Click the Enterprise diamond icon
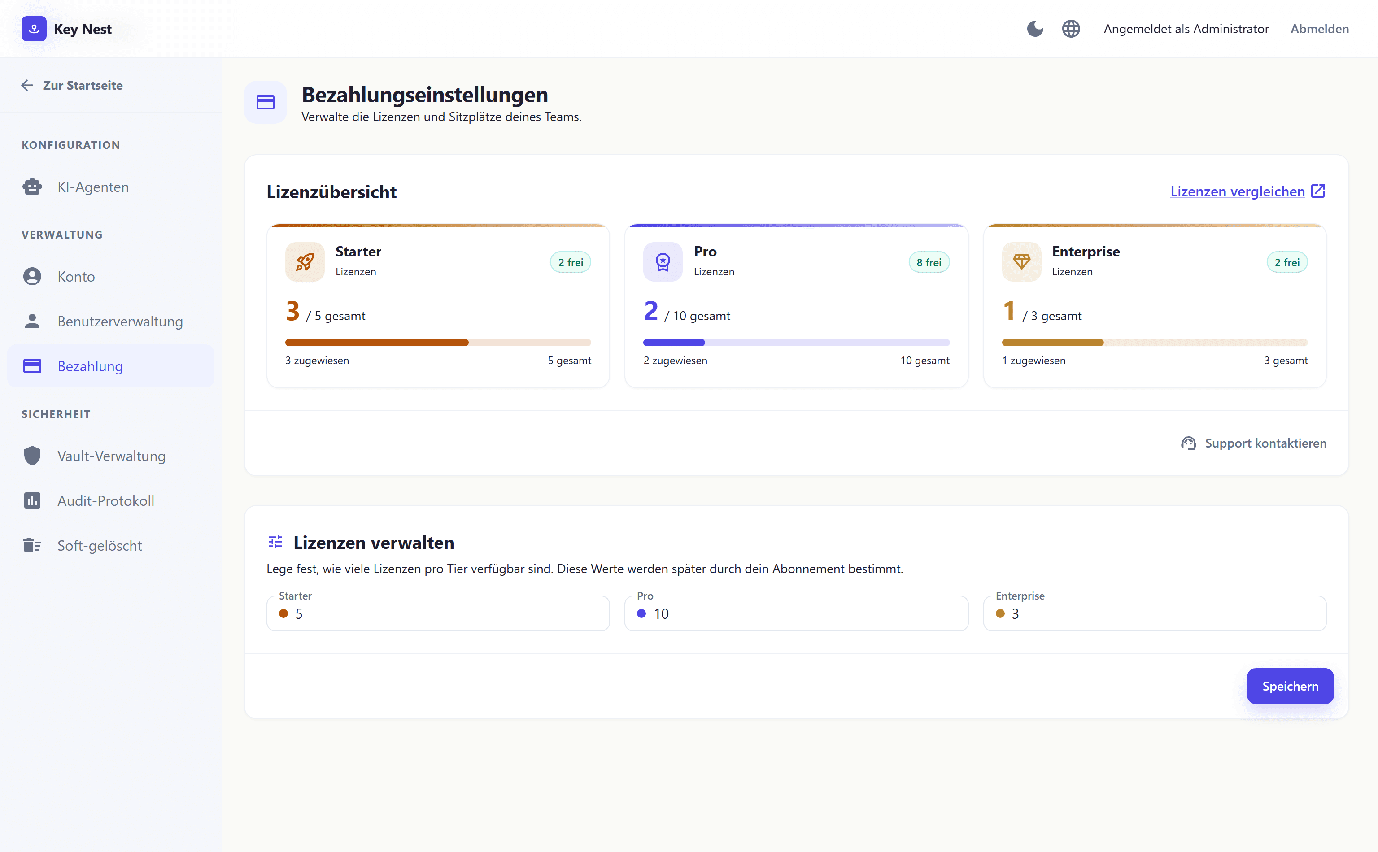 (x=1021, y=261)
